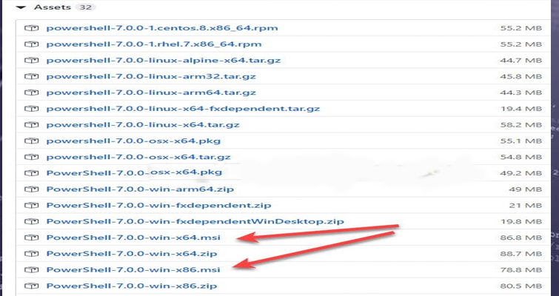Download powershell-7.0.0-linux-x64-fxdependent.tar.gz
This screenshot has width=559, height=296.
183,109
